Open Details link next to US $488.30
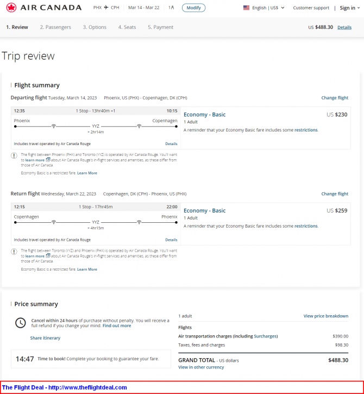Screen dimensions: 364x394 344,27
